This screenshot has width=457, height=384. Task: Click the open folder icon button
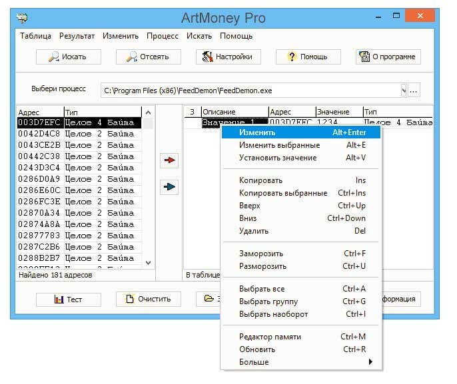(x=209, y=298)
